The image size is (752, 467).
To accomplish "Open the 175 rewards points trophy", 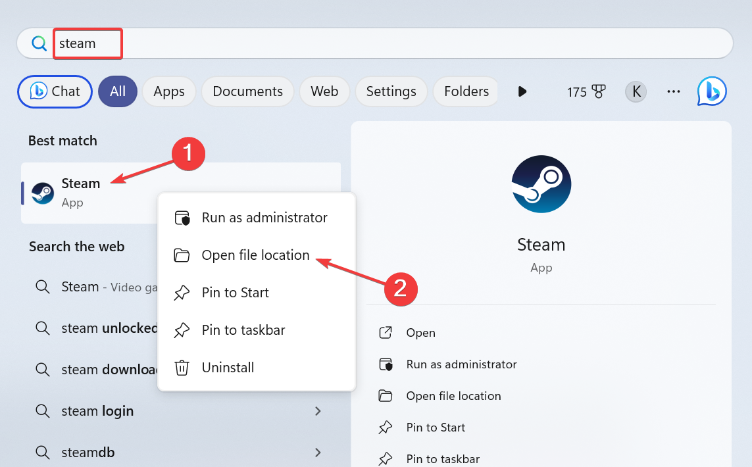I will tap(586, 91).
